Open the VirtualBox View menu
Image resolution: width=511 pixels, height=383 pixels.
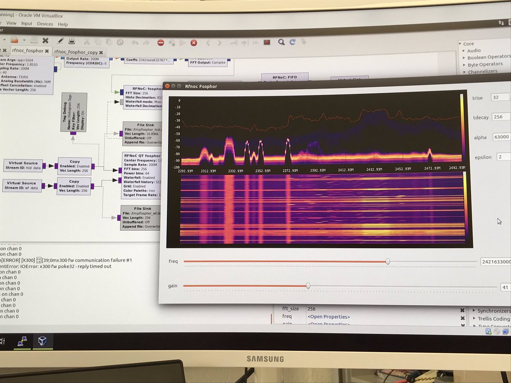pyautogui.click(x=11, y=23)
